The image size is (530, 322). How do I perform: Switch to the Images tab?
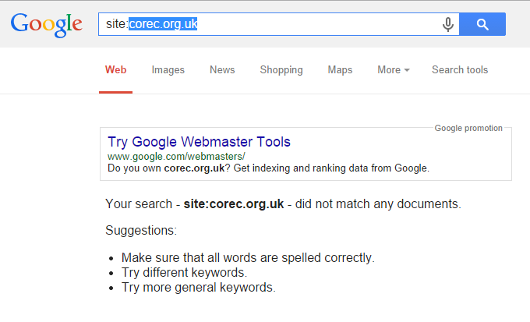tap(168, 69)
